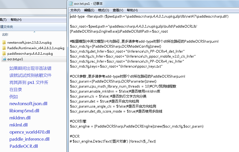Click the blue text opencv_world470.dll
The image size is (239, 152).
30,132
